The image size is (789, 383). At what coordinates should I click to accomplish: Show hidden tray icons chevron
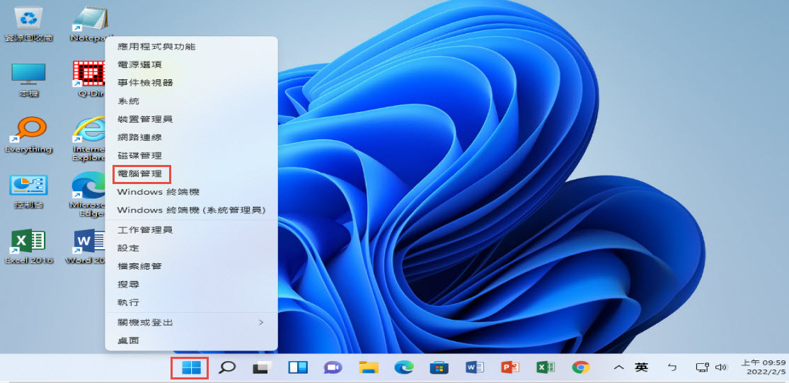tap(619, 368)
